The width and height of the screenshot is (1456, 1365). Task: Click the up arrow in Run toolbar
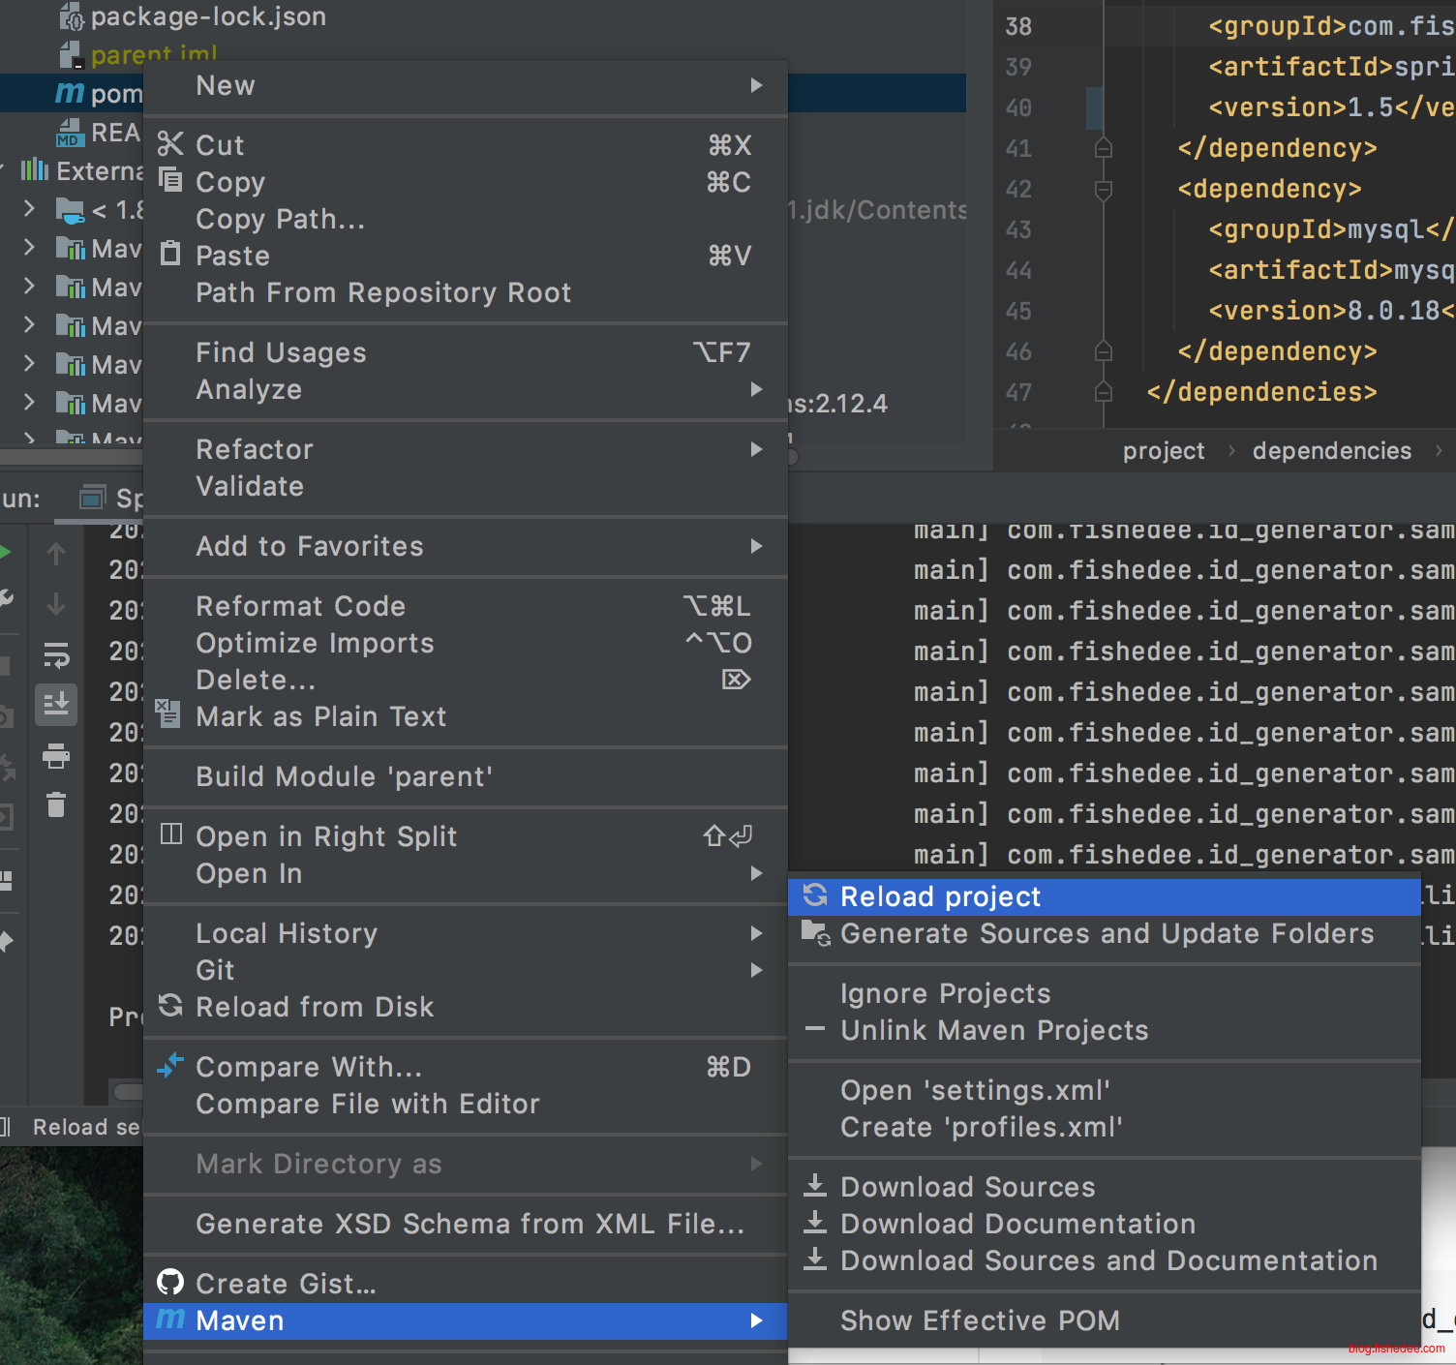56,554
